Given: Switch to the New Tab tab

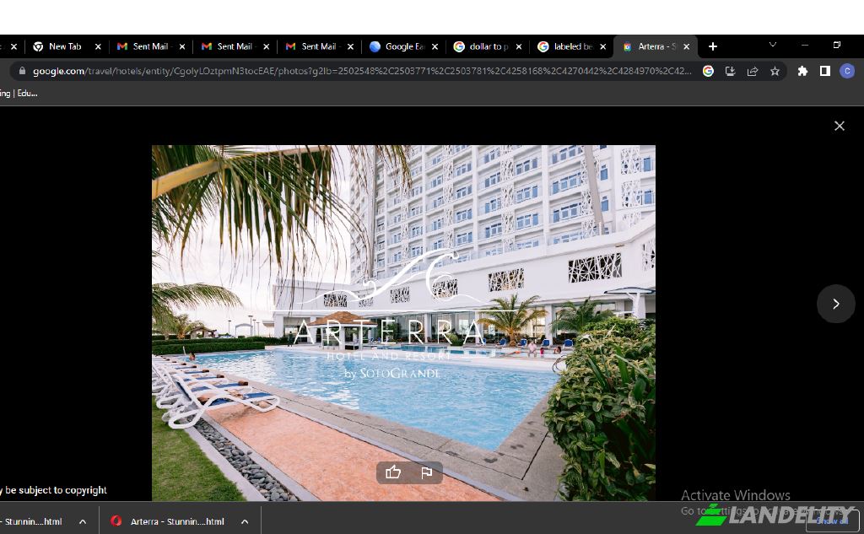Looking at the screenshot, I should pyautogui.click(x=64, y=46).
